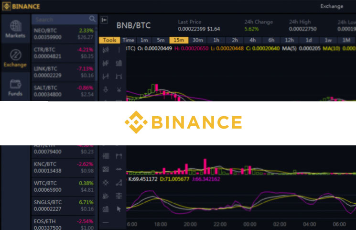
Task: Click the 24h Change value 5.62%
Action: pos(251,29)
